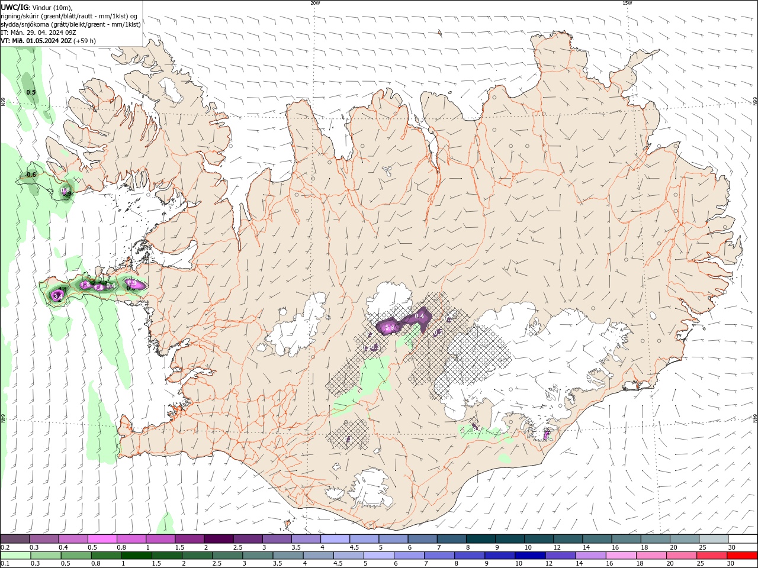Click the '15W' longitude label at top
The image size is (758, 568).
(x=627, y=3)
